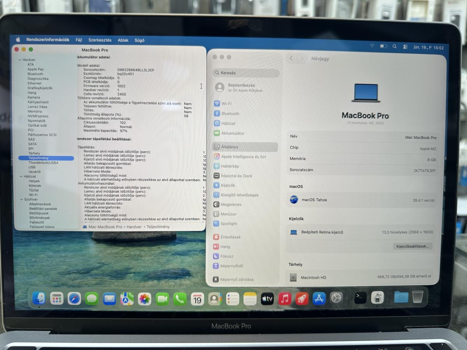
Task: Open Maps from the Dock
Action: [127, 299]
